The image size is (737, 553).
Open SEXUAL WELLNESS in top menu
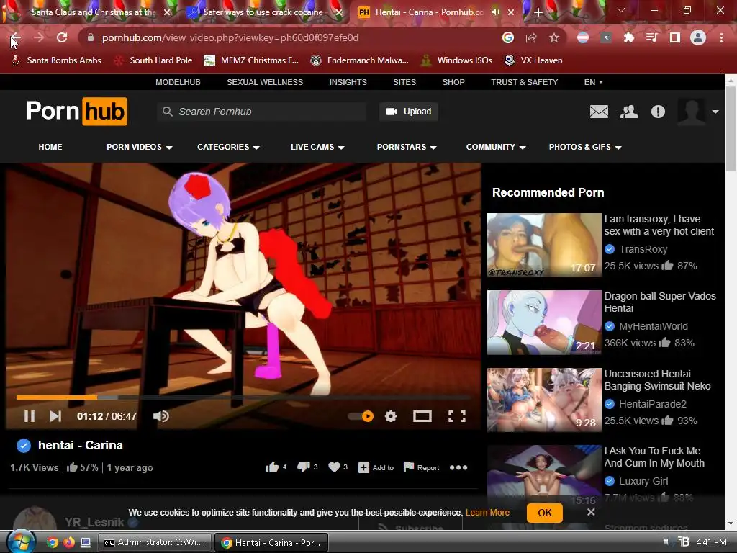pyautogui.click(x=265, y=82)
